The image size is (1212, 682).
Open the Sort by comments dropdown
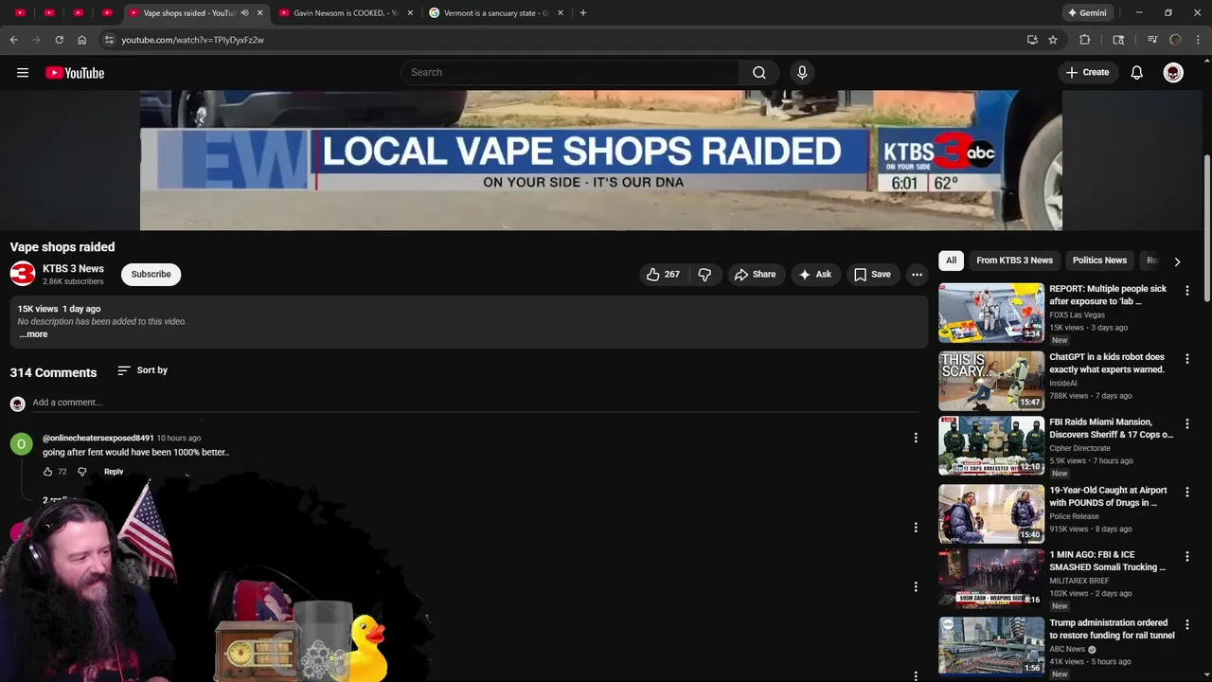[142, 370]
